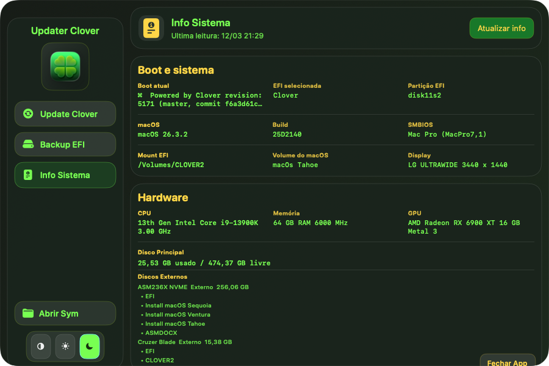The image size is (549, 366).
Task: Click the Install macOS Ventura entry
Action: pyautogui.click(x=178, y=315)
